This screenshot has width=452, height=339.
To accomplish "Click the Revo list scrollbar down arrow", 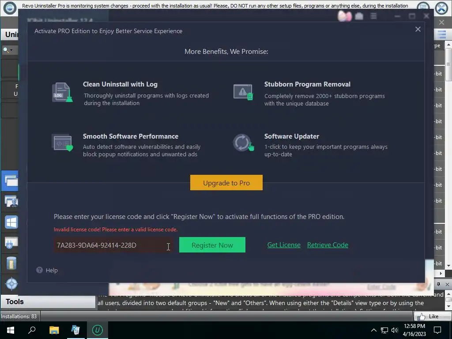I will [x=448, y=266].
